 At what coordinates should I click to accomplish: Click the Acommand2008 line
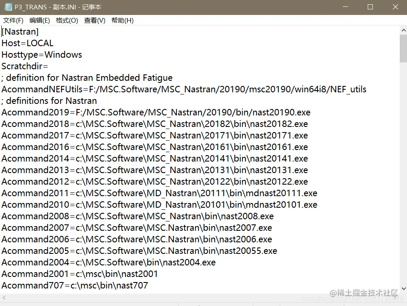click(x=138, y=216)
